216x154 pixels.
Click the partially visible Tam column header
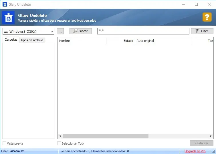coord(203,41)
